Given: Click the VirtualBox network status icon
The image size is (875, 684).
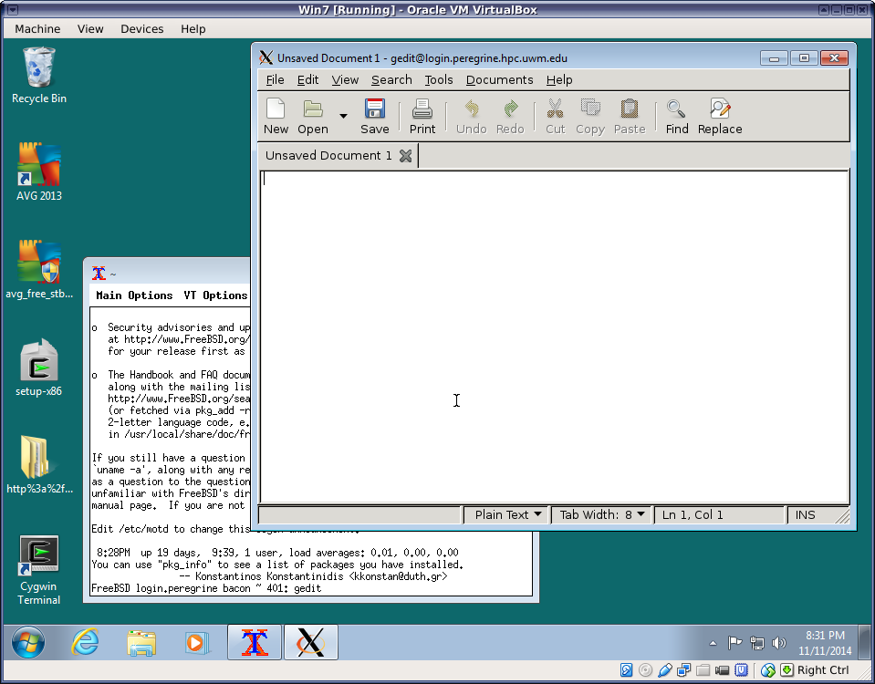Looking at the screenshot, I should 683,670.
